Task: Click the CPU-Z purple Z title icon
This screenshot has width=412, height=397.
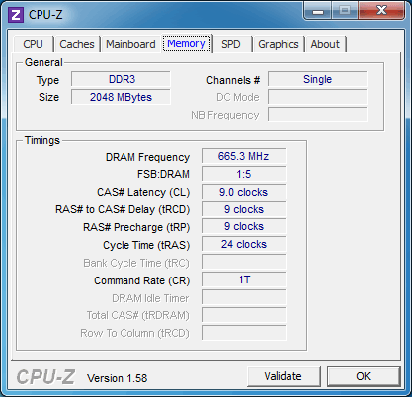Action: pos(16,15)
